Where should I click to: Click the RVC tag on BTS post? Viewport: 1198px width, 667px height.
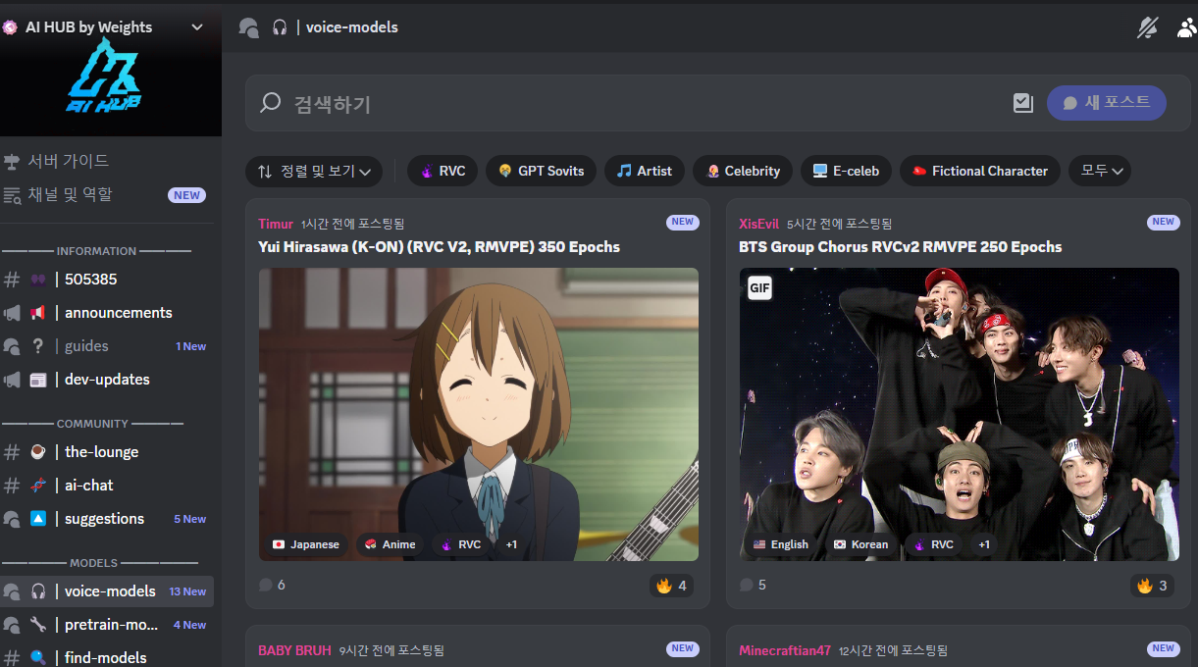click(x=933, y=544)
